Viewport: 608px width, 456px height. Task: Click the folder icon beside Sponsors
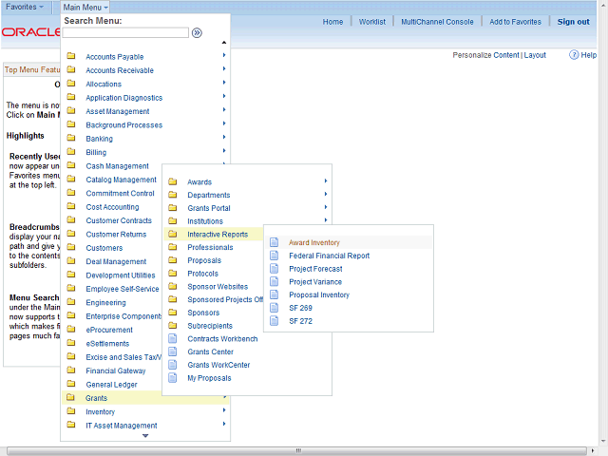coord(173,313)
